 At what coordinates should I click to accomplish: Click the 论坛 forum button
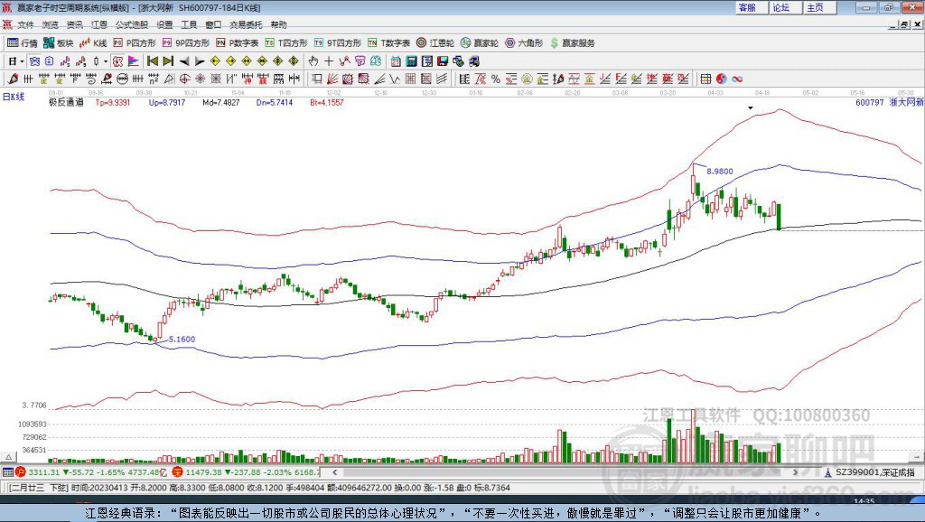click(780, 7)
